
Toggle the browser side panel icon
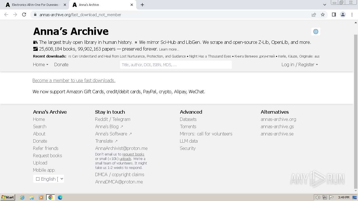coord(334,15)
